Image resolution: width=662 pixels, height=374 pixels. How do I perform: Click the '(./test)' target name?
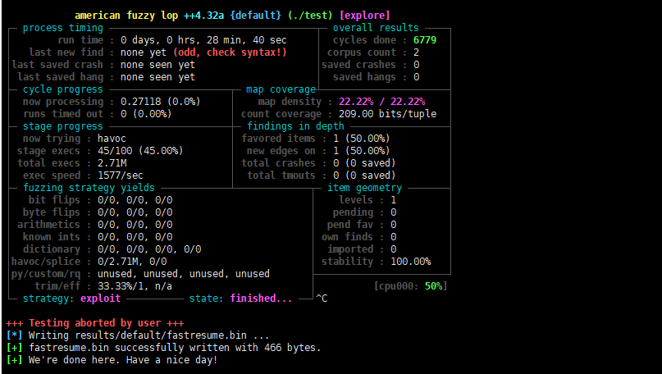click(x=310, y=16)
